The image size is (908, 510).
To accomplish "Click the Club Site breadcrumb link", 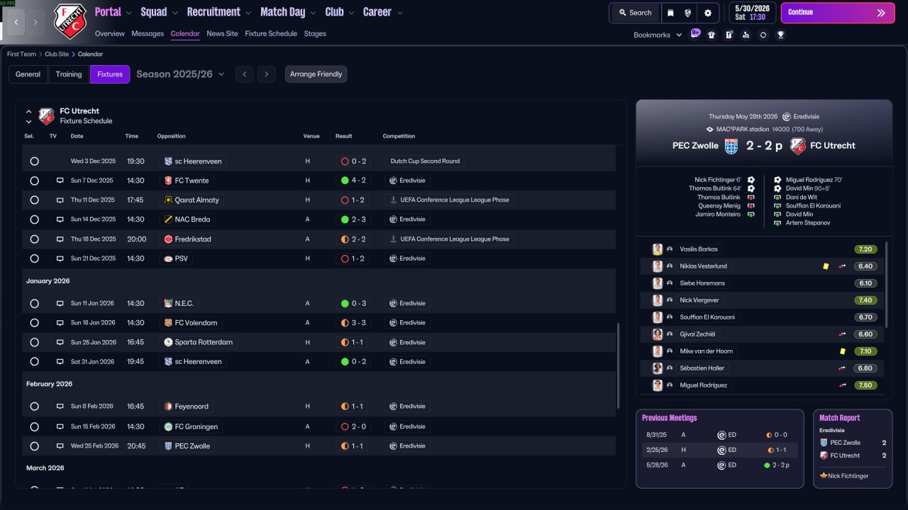I will pyautogui.click(x=57, y=54).
